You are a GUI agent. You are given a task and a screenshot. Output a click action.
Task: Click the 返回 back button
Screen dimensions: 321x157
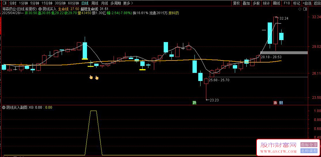pos(317,3)
